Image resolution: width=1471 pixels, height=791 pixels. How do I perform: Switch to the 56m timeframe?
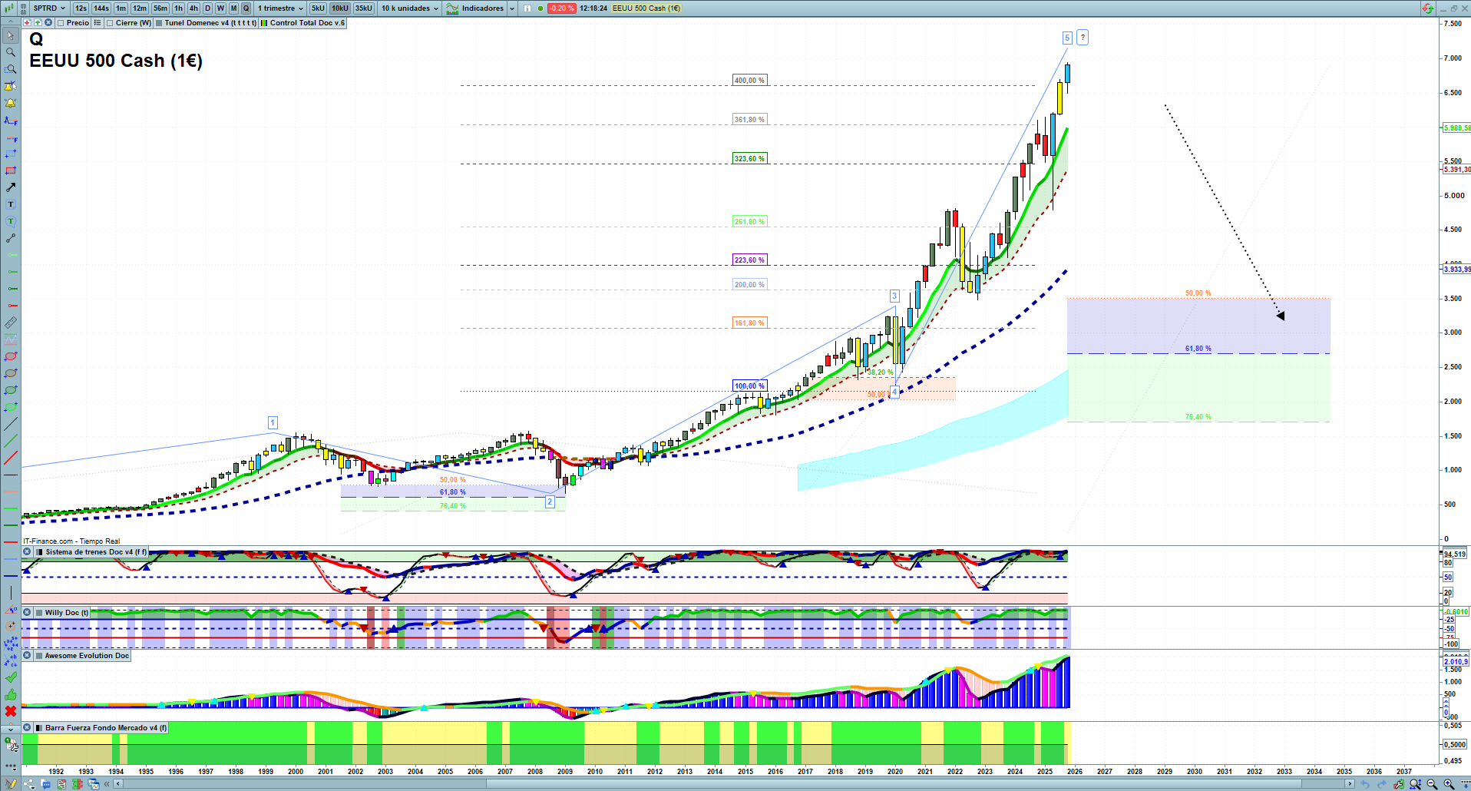(x=160, y=8)
